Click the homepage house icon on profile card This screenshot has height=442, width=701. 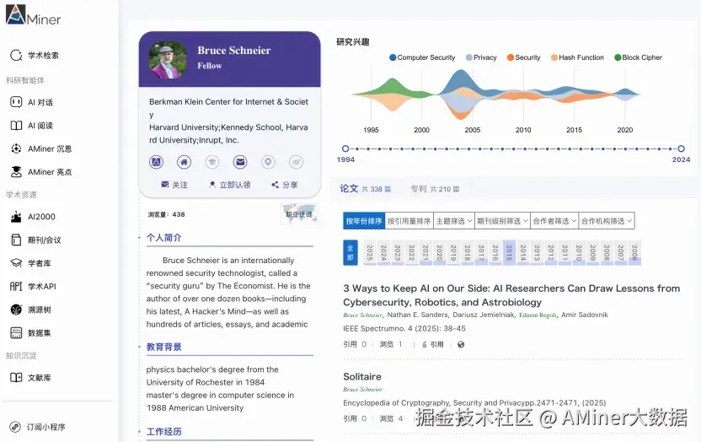point(184,162)
